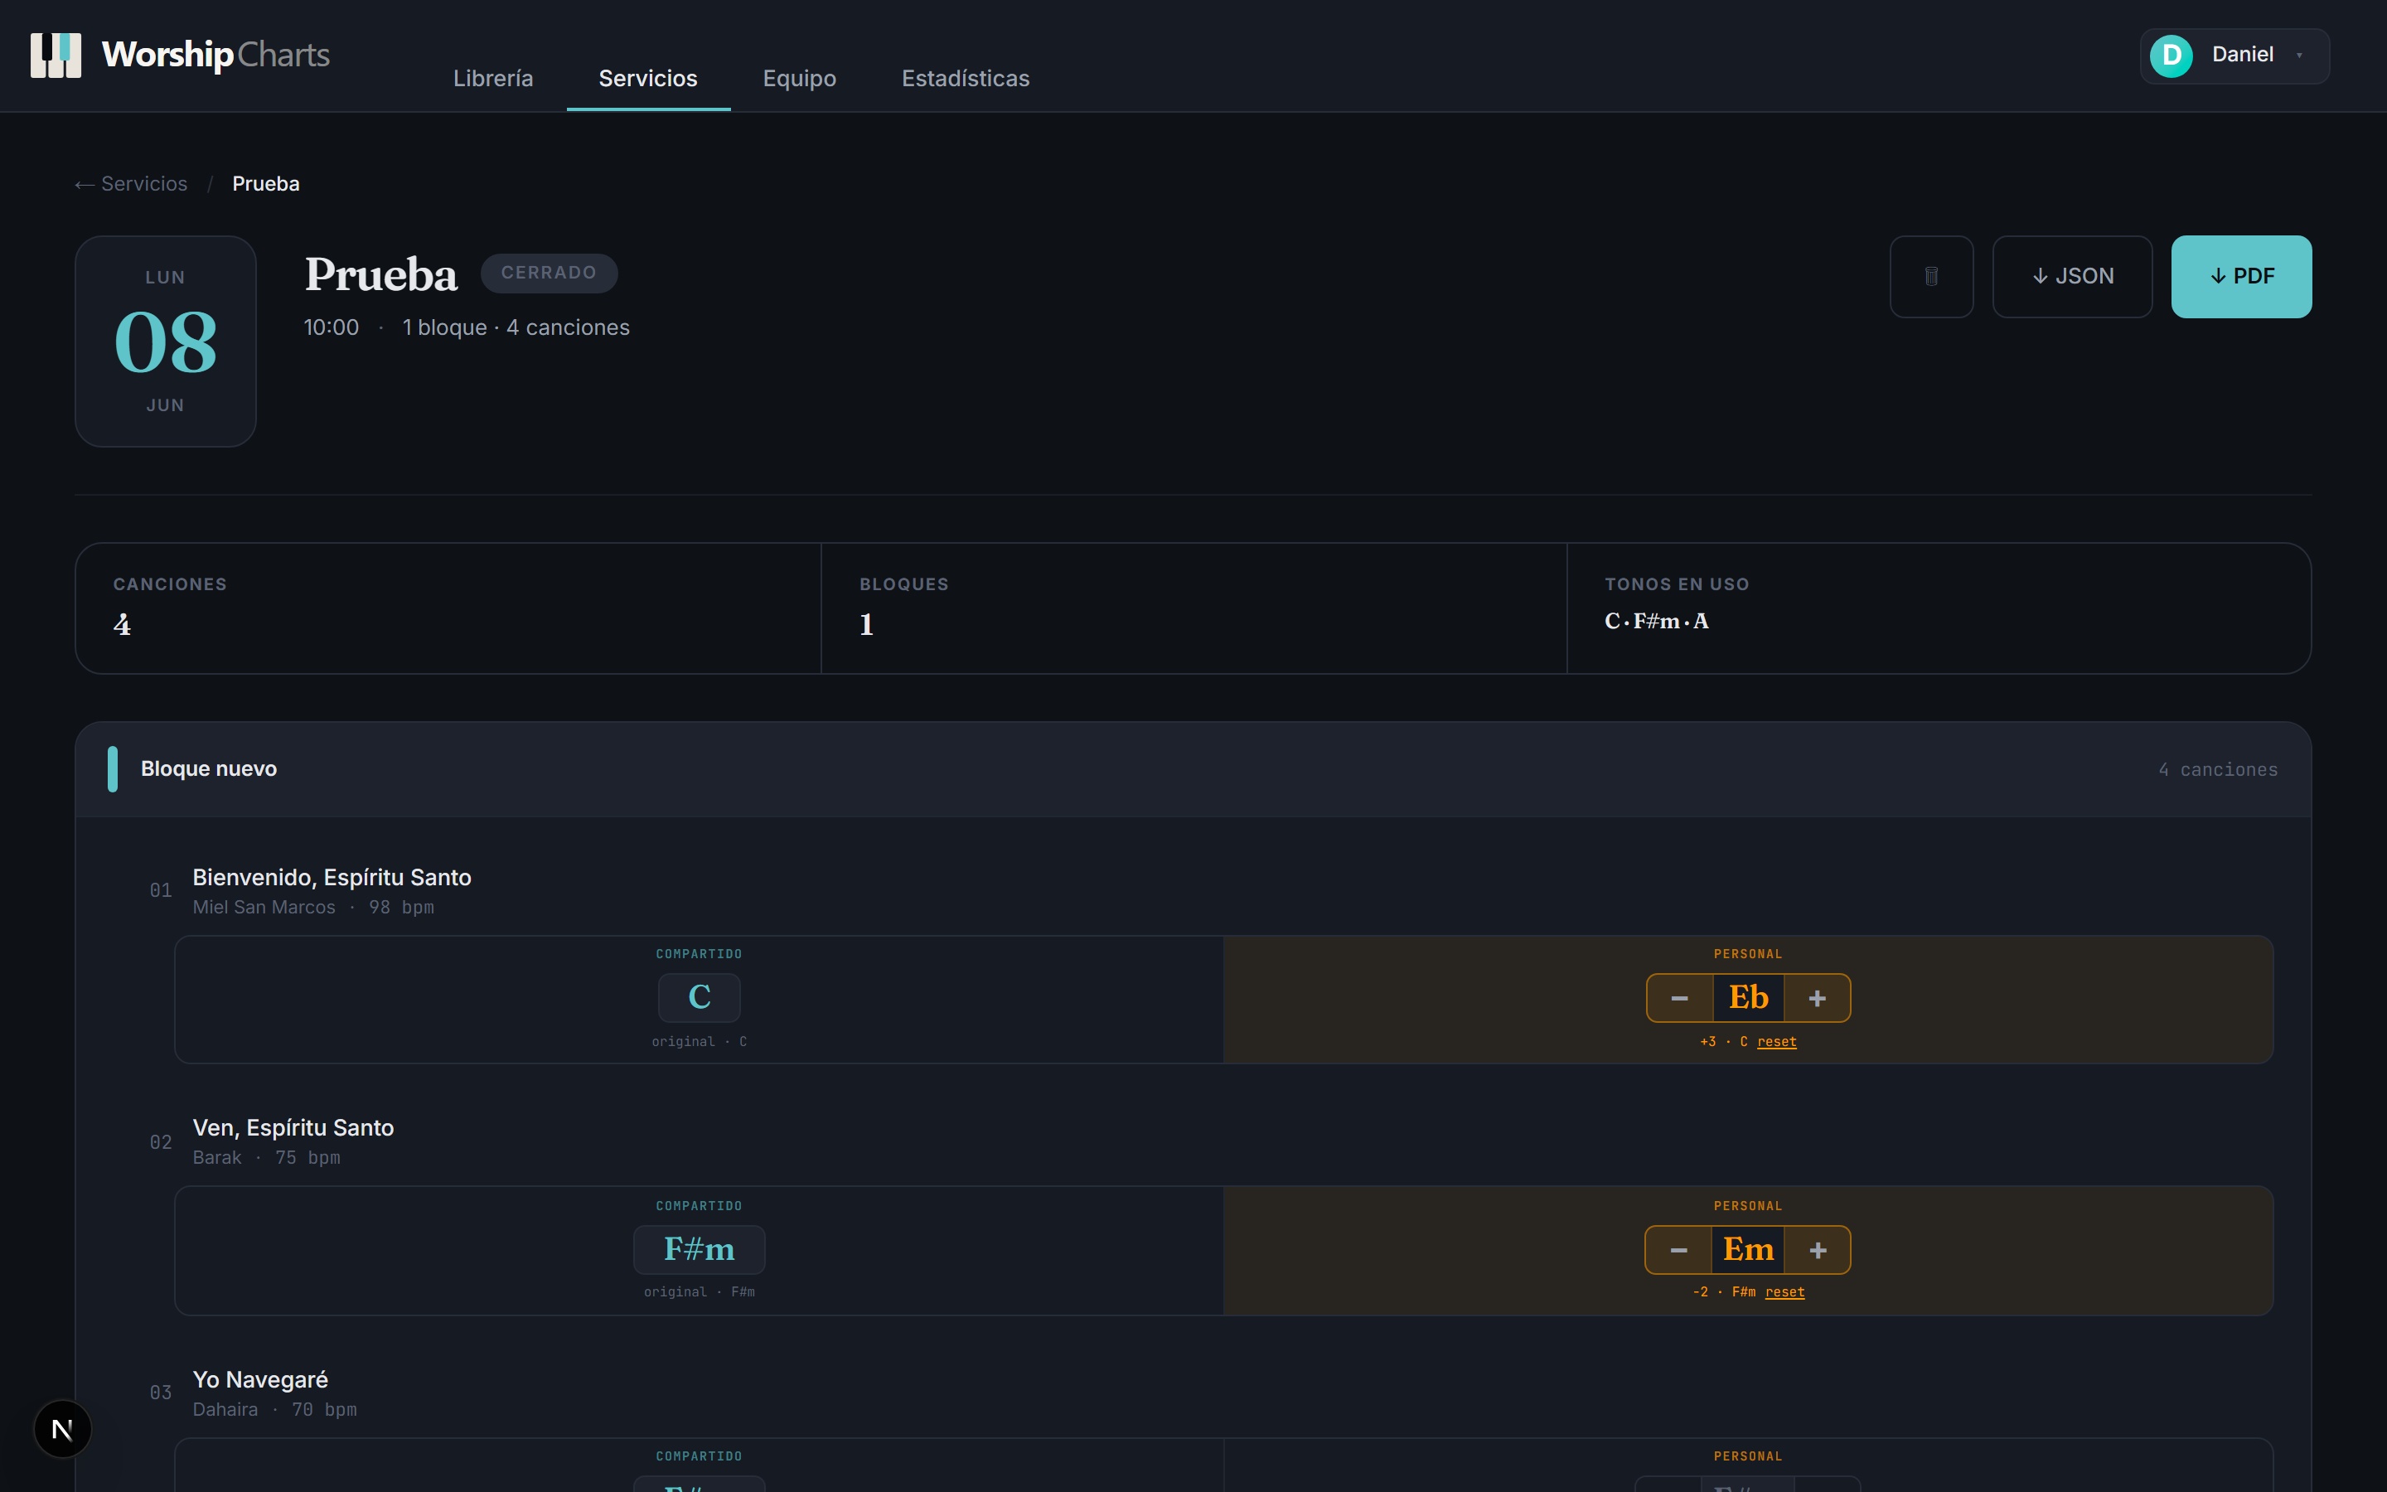Open song Bienvenido, Espíritu Santo
The width and height of the screenshot is (2387, 1492).
pos(332,877)
